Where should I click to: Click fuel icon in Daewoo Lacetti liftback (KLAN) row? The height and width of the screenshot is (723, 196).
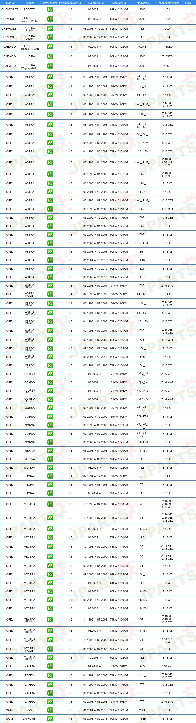50,47
